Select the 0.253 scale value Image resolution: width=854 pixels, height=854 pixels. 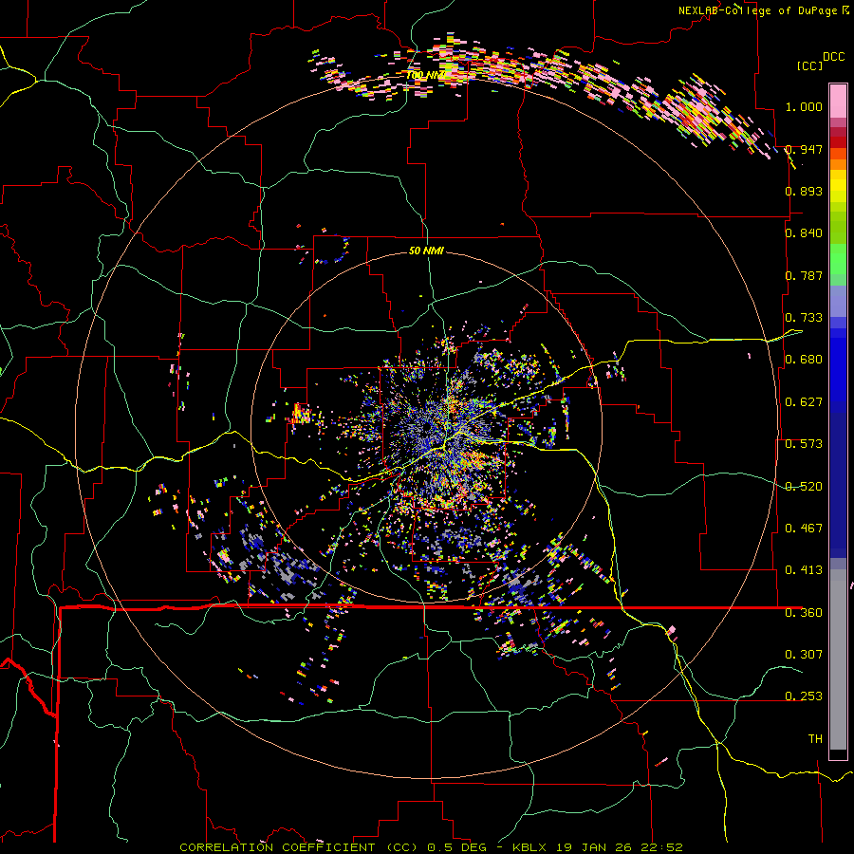point(804,696)
